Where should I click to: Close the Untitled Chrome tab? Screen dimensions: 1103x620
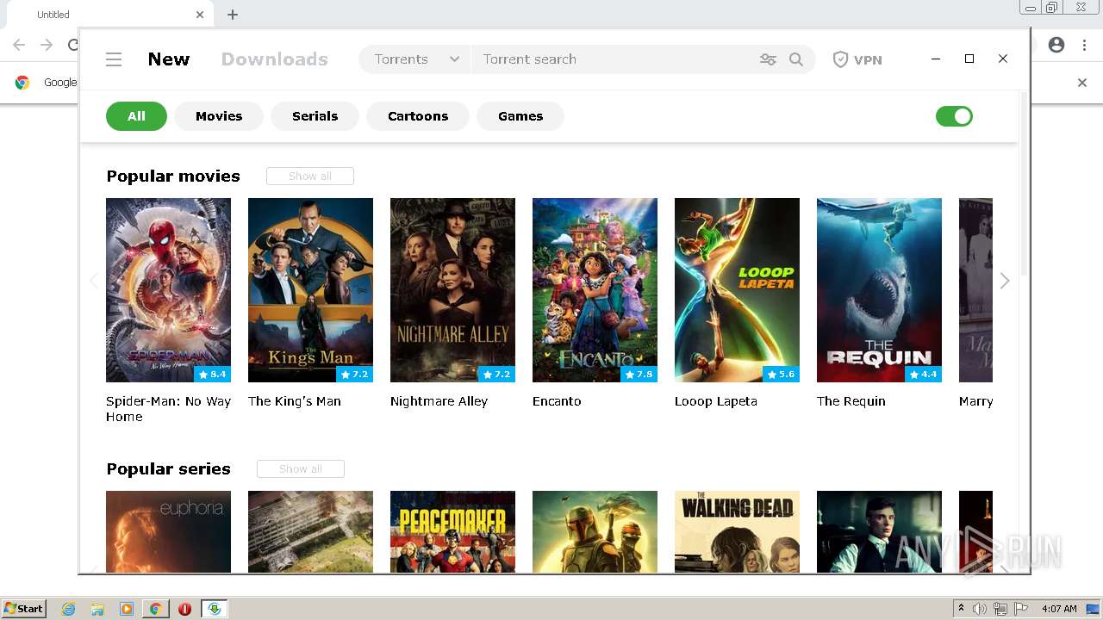[200, 15]
